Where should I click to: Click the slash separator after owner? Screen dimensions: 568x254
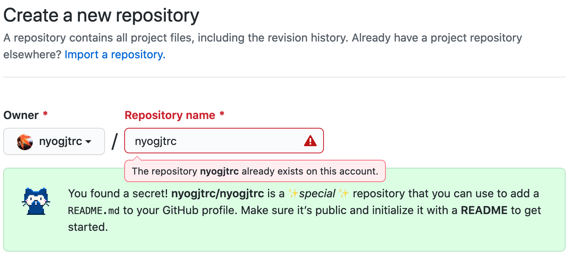tap(115, 141)
